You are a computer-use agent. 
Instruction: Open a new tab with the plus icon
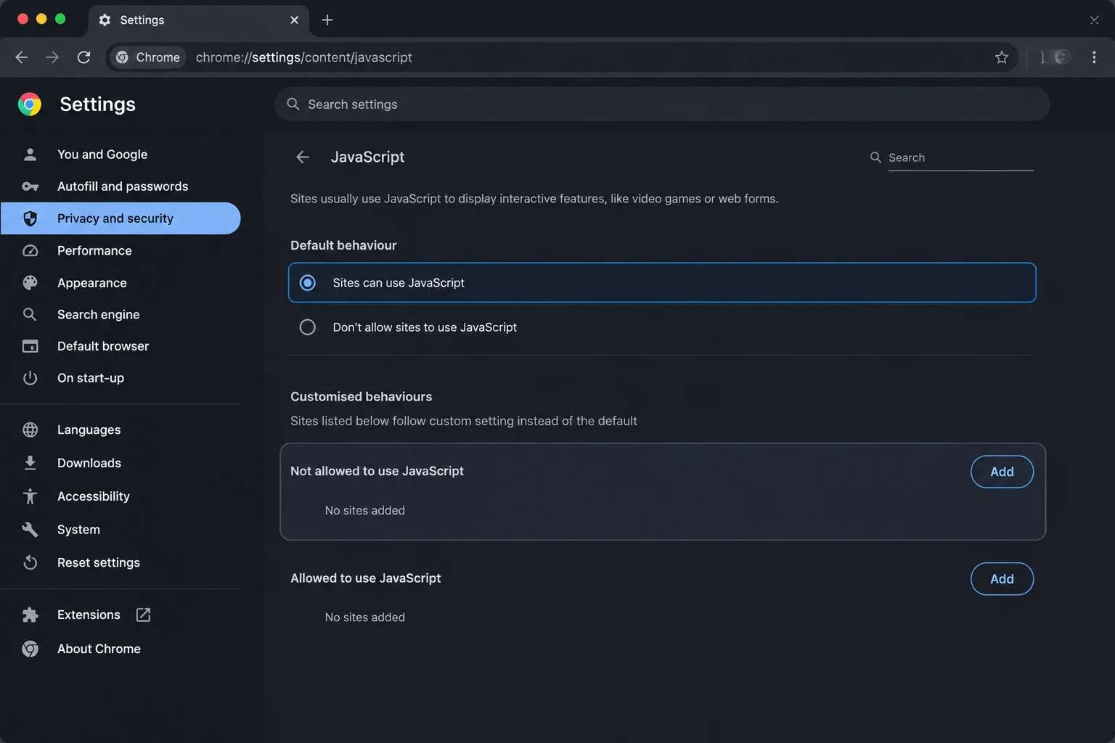point(327,20)
